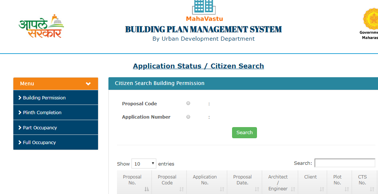This screenshot has width=378, height=194.
Task: Open the Show entries dropdown
Action: coord(144,164)
